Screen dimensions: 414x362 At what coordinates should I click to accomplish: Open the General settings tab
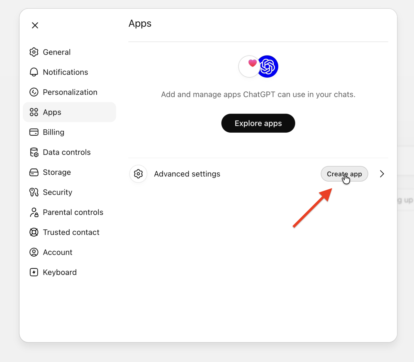point(69,52)
